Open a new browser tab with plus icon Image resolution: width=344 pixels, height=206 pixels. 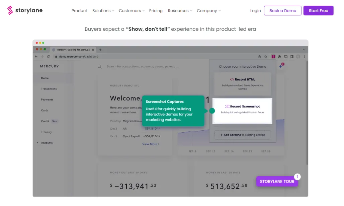pyautogui.click(x=100, y=50)
